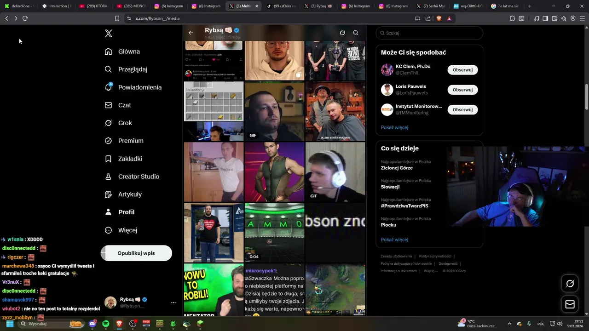This screenshot has width=589, height=331.
Task: Open Creator Studio
Action: [132, 177]
